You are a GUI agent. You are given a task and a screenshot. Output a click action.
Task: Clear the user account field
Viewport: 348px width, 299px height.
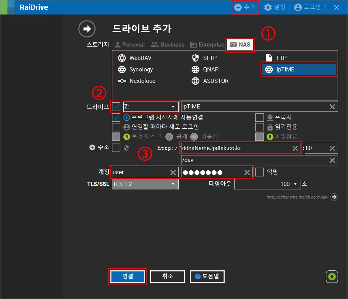point(173,172)
